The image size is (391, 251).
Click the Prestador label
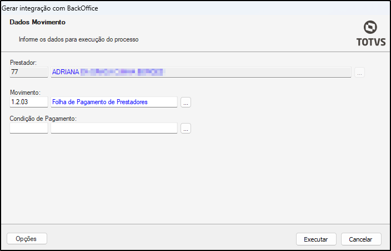23,62
